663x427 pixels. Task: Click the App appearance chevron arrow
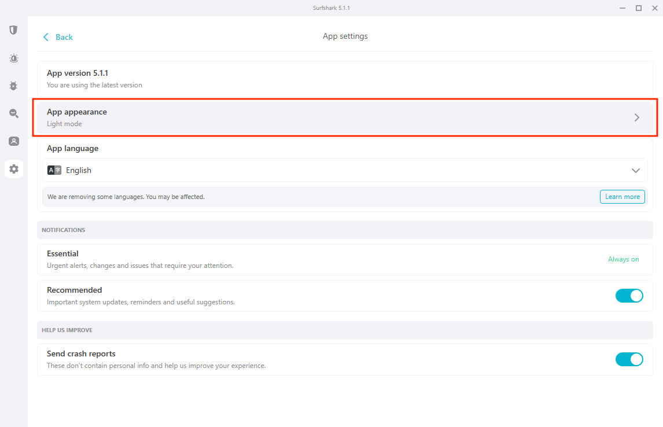(x=637, y=117)
